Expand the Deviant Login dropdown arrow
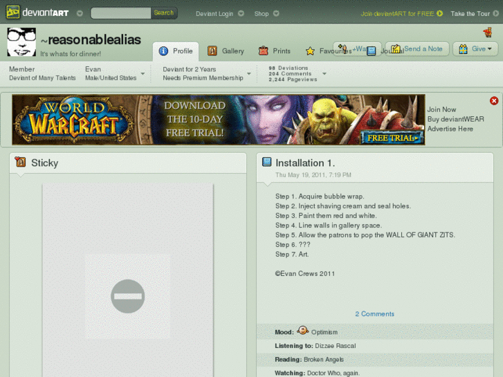This screenshot has height=377, width=503. (x=241, y=13)
